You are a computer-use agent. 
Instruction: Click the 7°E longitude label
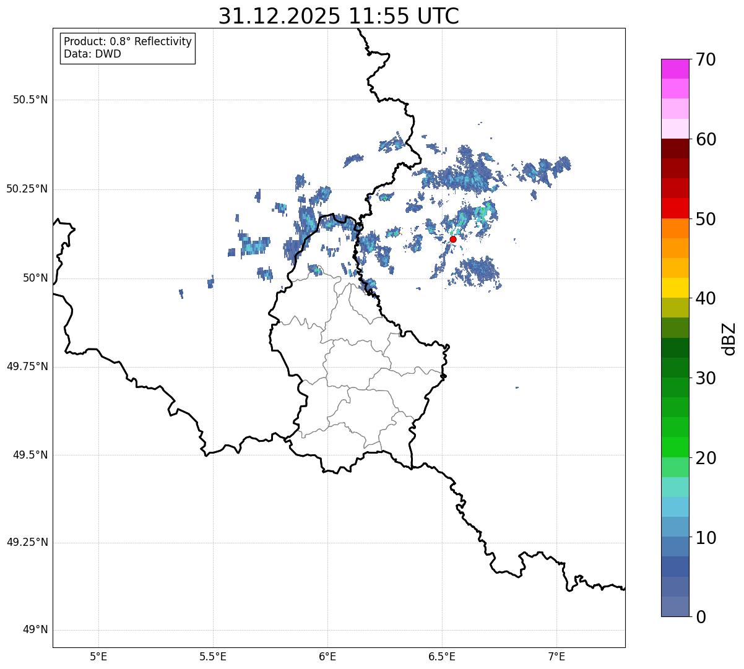click(x=556, y=656)
